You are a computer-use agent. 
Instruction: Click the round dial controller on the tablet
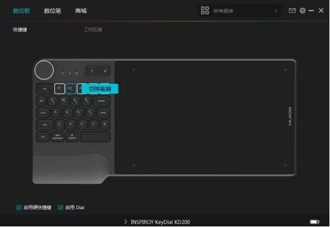coord(44,70)
